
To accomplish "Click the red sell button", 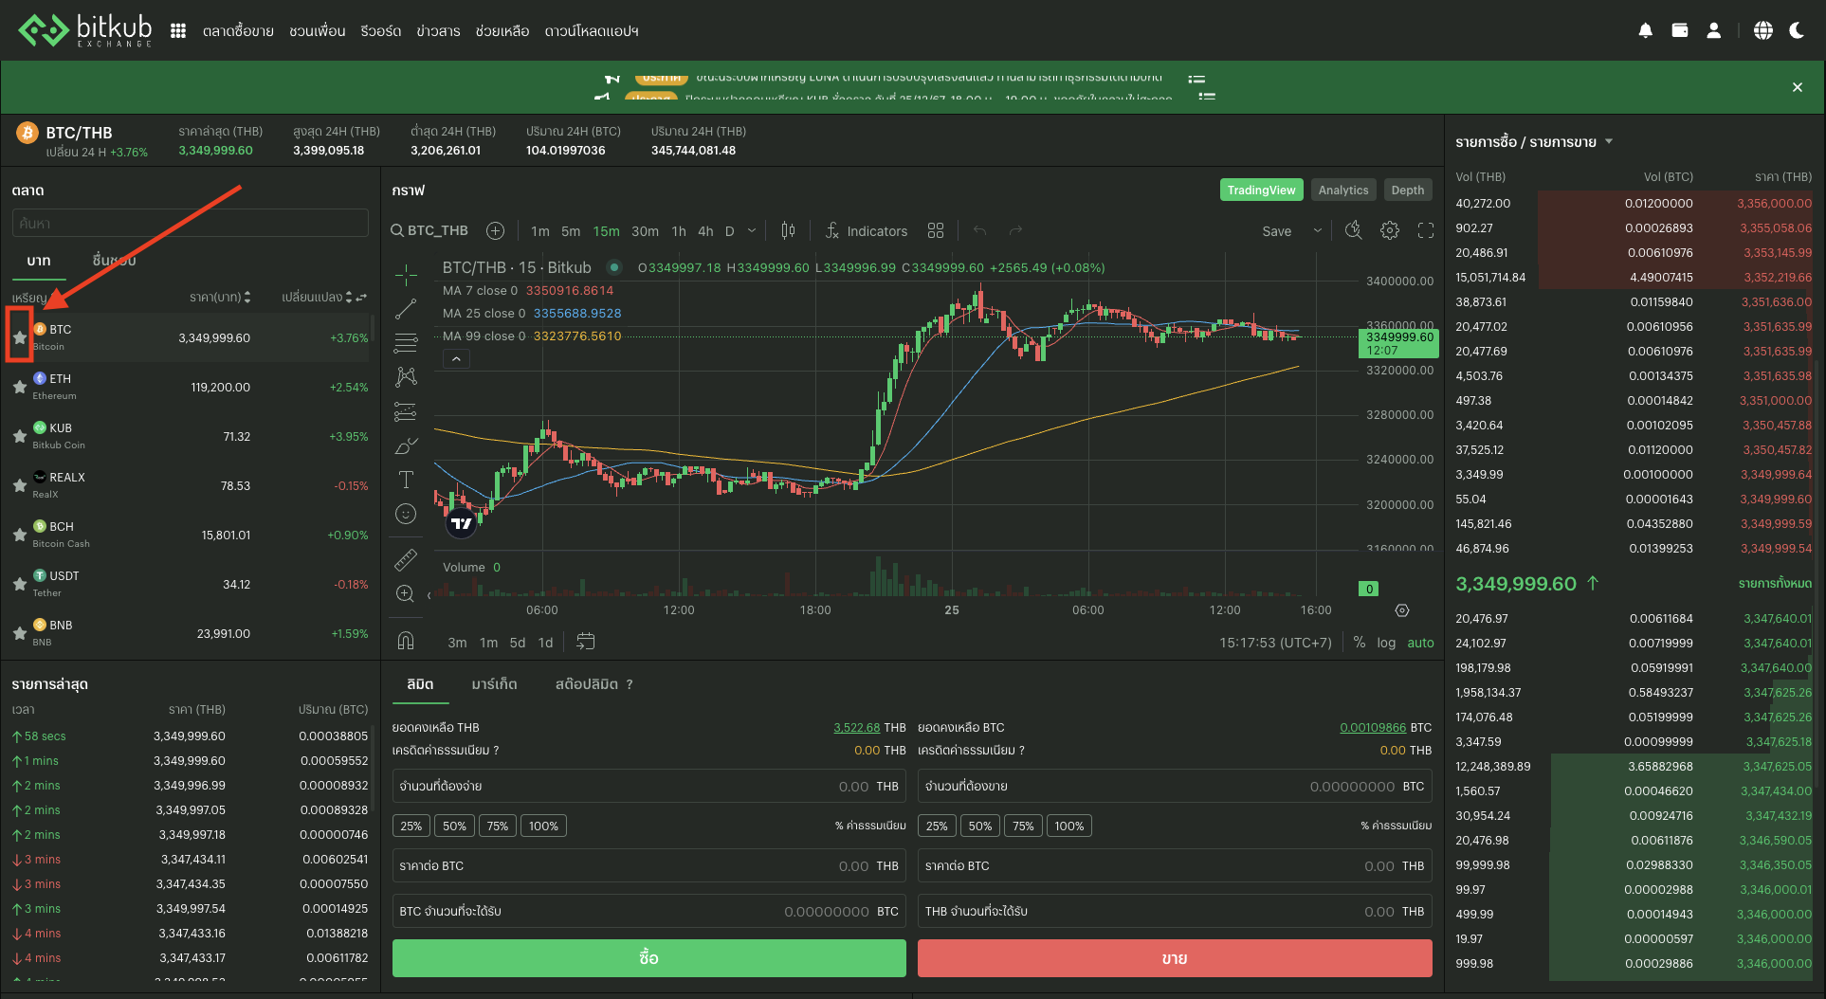I will 1175,958.
